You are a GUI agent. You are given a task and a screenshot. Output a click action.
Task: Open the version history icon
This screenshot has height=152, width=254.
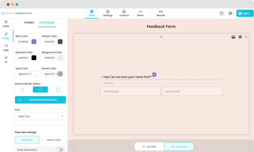221,13
